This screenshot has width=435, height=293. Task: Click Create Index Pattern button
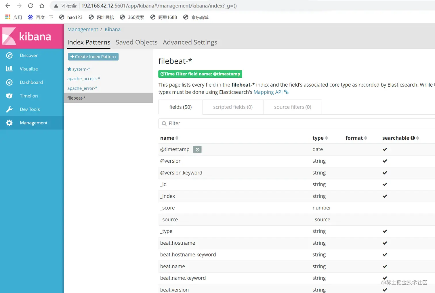coord(93,57)
